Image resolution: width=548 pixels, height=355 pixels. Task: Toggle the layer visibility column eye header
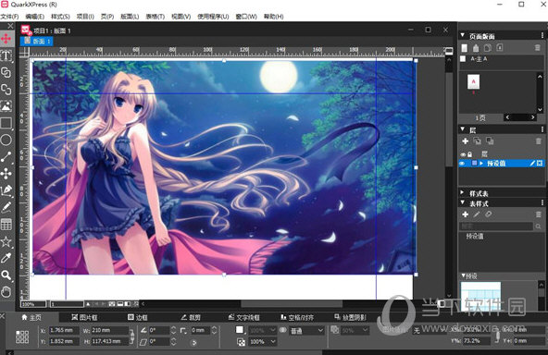(463, 154)
